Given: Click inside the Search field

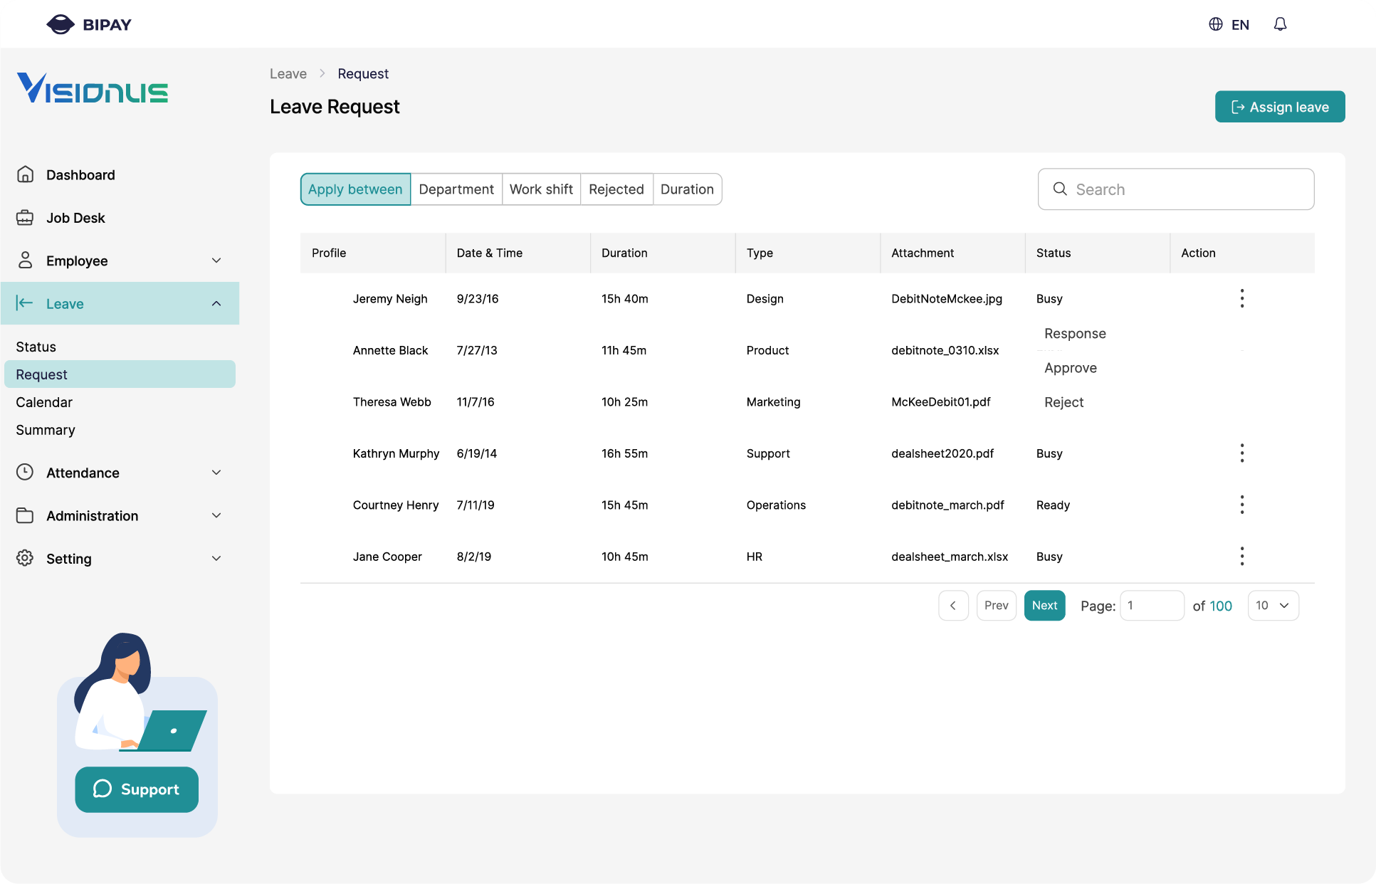Looking at the screenshot, I should click(1175, 189).
